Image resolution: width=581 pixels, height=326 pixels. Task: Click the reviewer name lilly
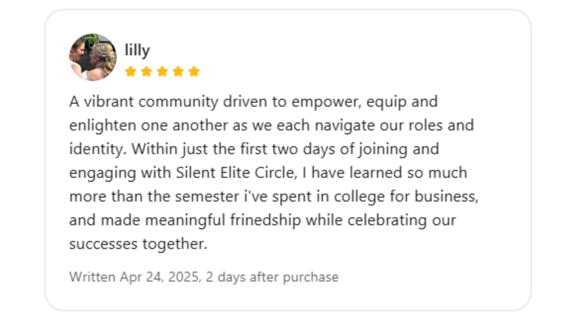(137, 50)
